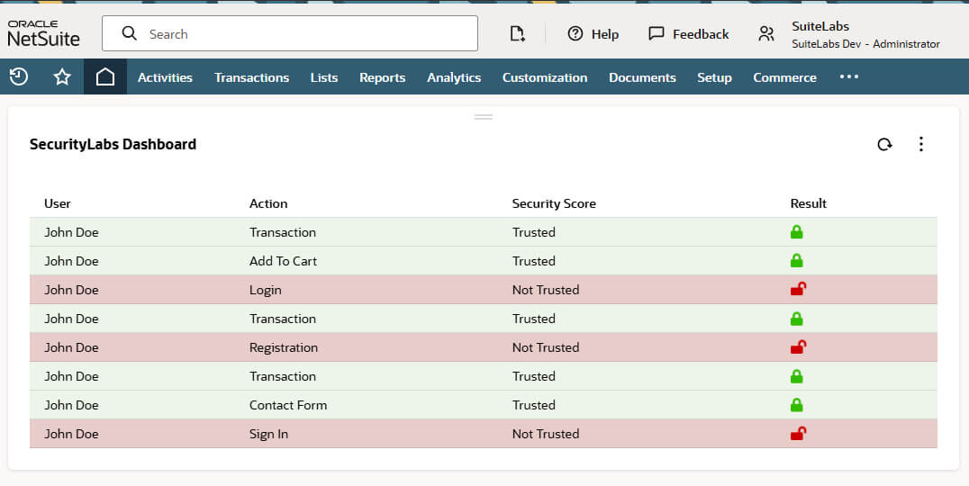Go to the Home dashboard icon
The height and width of the screenshot is (486, 969).
[105, 77]
